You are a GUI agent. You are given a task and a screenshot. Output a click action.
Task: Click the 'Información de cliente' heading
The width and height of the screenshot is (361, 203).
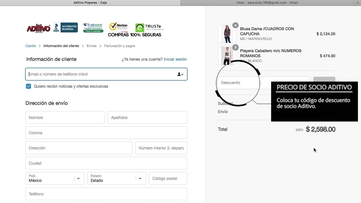click(51, 59)
